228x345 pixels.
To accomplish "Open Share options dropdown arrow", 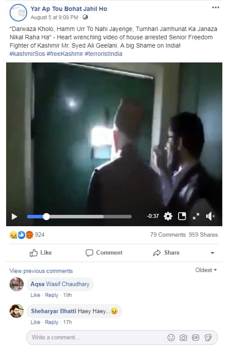I will 212,253.
